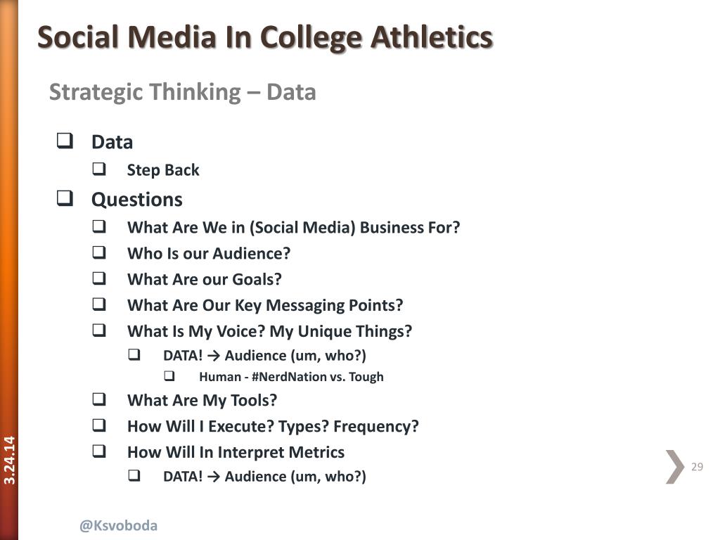Click the Social Media In College Athletics title

265,37
